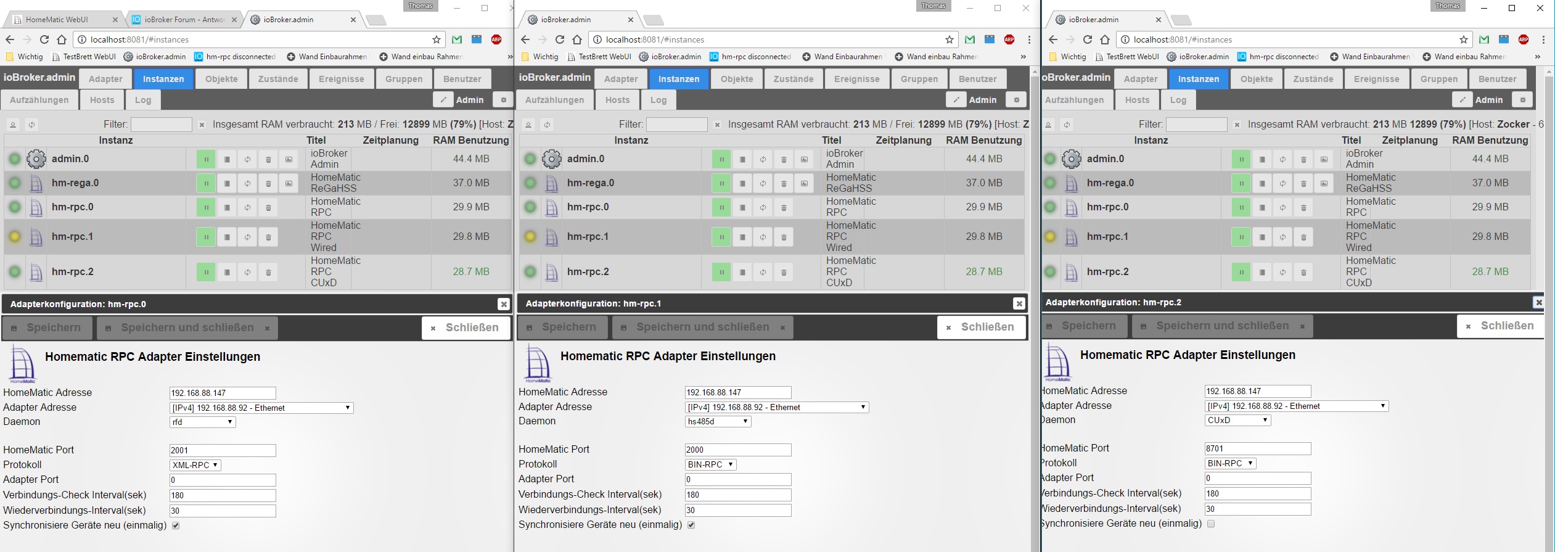1555x552 pixels.
Task: Open Protokoll dropdown in hm-rpc.2 settings
Action: 1231,463
